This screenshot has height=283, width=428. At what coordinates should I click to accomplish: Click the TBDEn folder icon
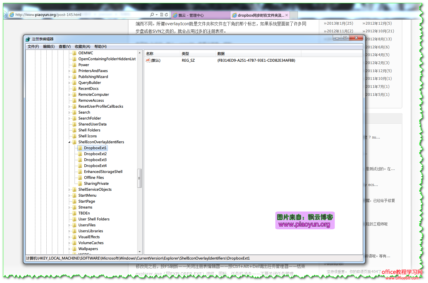pyautogui.click(x=75, y=213)
